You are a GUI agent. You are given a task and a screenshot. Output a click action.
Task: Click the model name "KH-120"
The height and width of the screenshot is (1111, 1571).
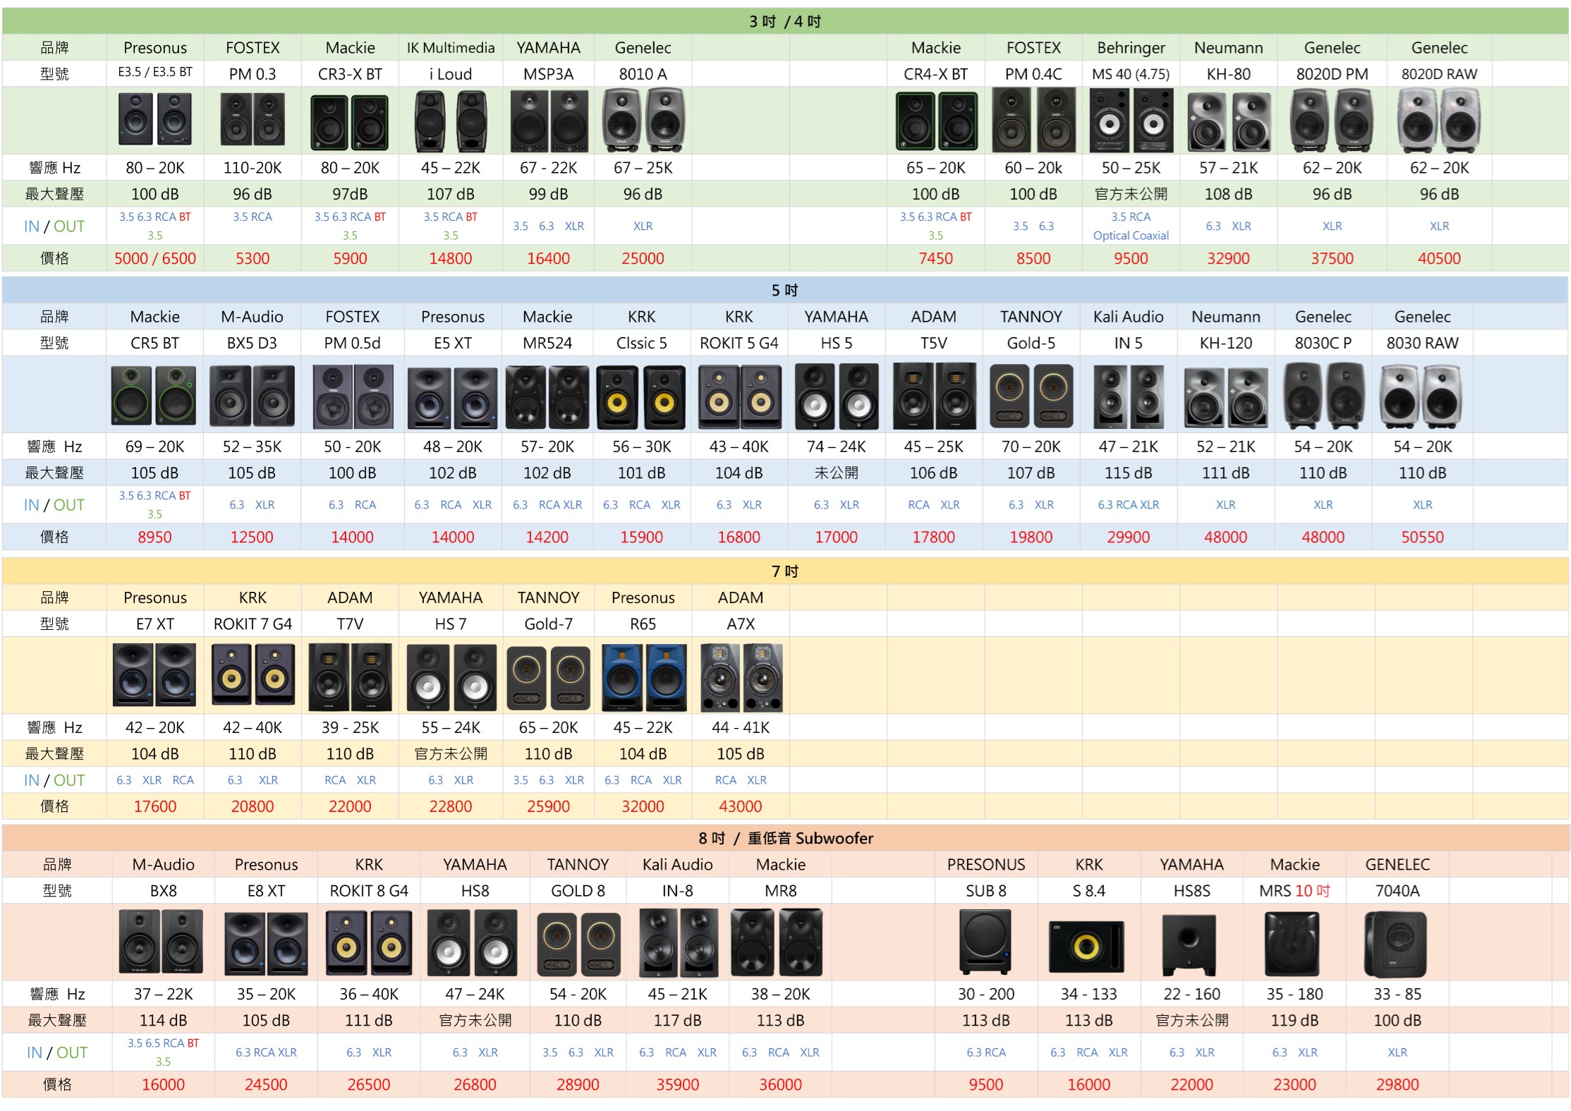(x=1226, y=343)
